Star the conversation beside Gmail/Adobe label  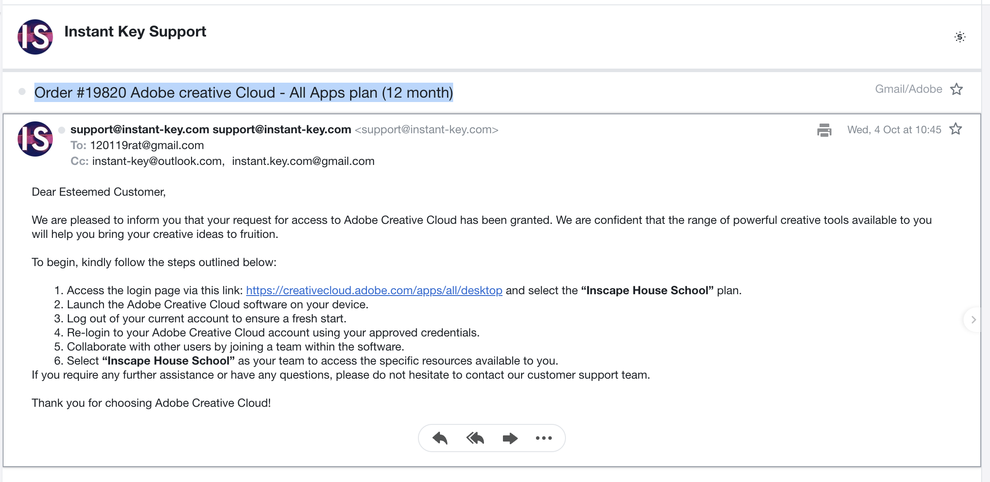956,89
